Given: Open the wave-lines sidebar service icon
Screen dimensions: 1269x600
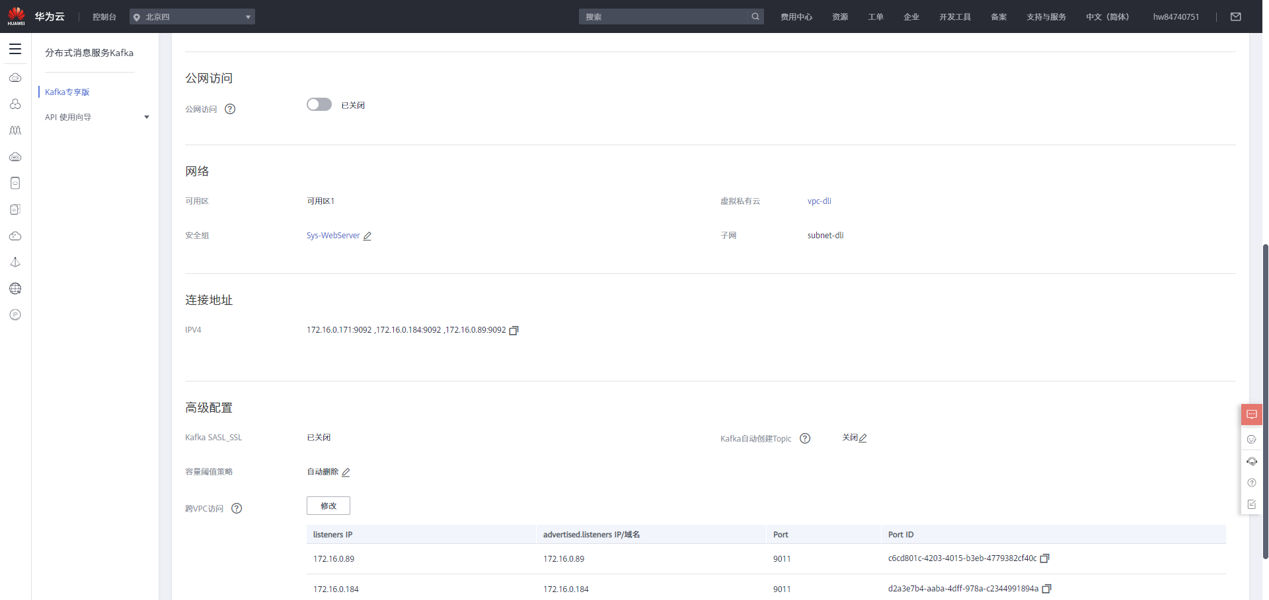Looking at the screenshot, I should (15, 131).
